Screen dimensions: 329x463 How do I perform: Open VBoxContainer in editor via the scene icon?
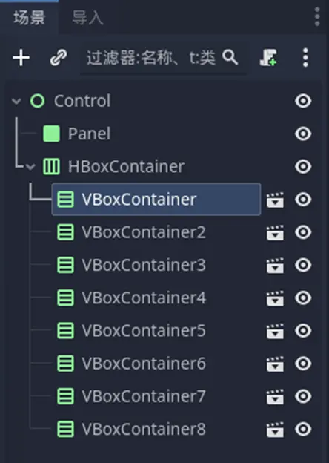coord(275,200)
